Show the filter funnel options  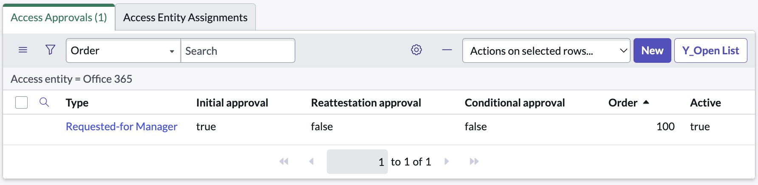50,50
